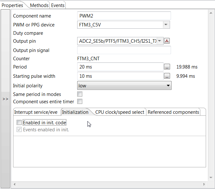Enable Component uses entire timer checkbox

pos(80,102)
